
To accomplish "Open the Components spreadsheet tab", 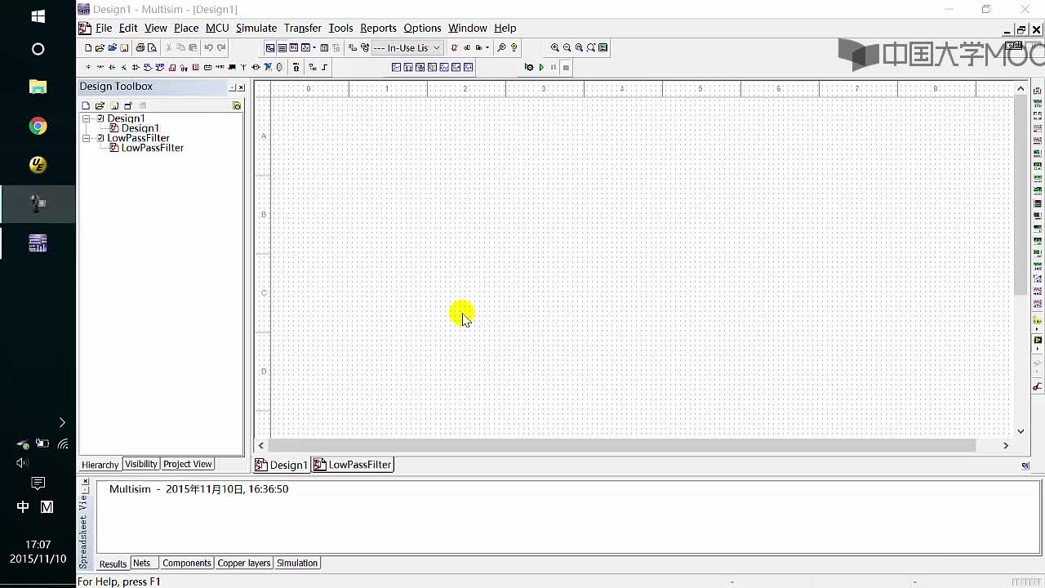I will coord(186,563).
